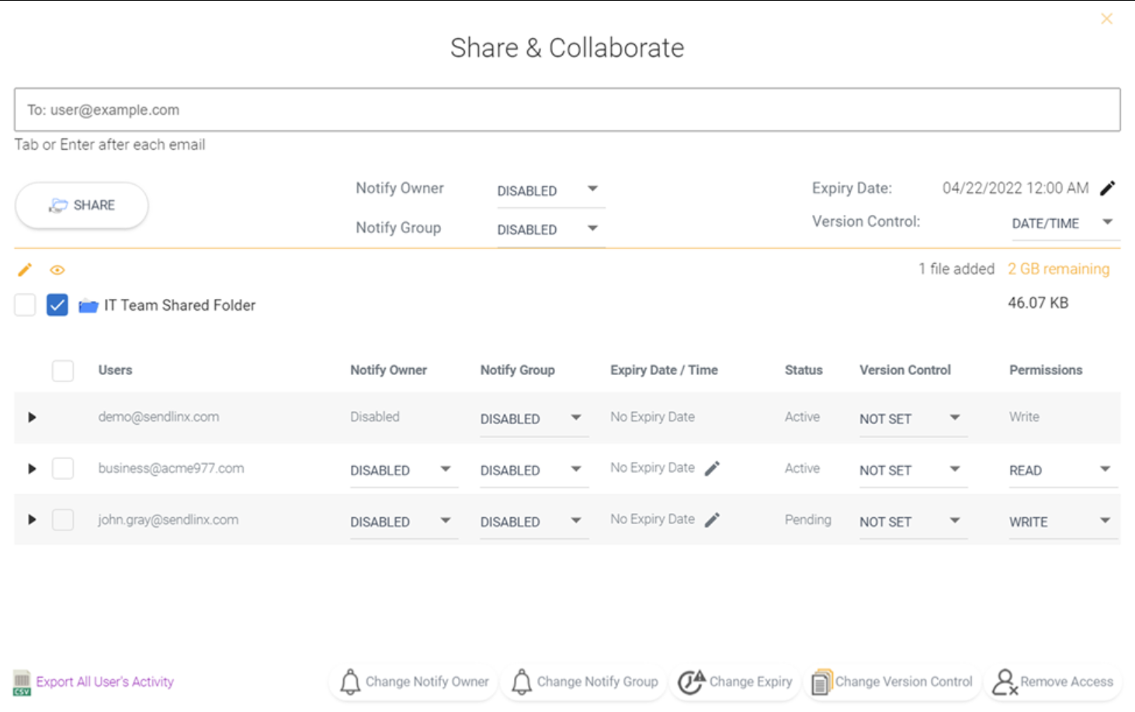Preview shared files using the eye icon
Image resolution: width=1135 pixels, height=712 pixels.
point(57,269)
